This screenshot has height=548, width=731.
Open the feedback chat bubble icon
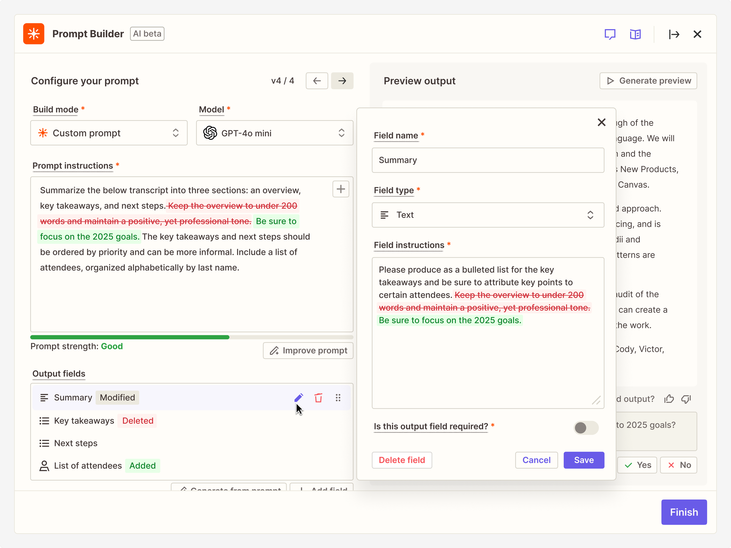610,34
